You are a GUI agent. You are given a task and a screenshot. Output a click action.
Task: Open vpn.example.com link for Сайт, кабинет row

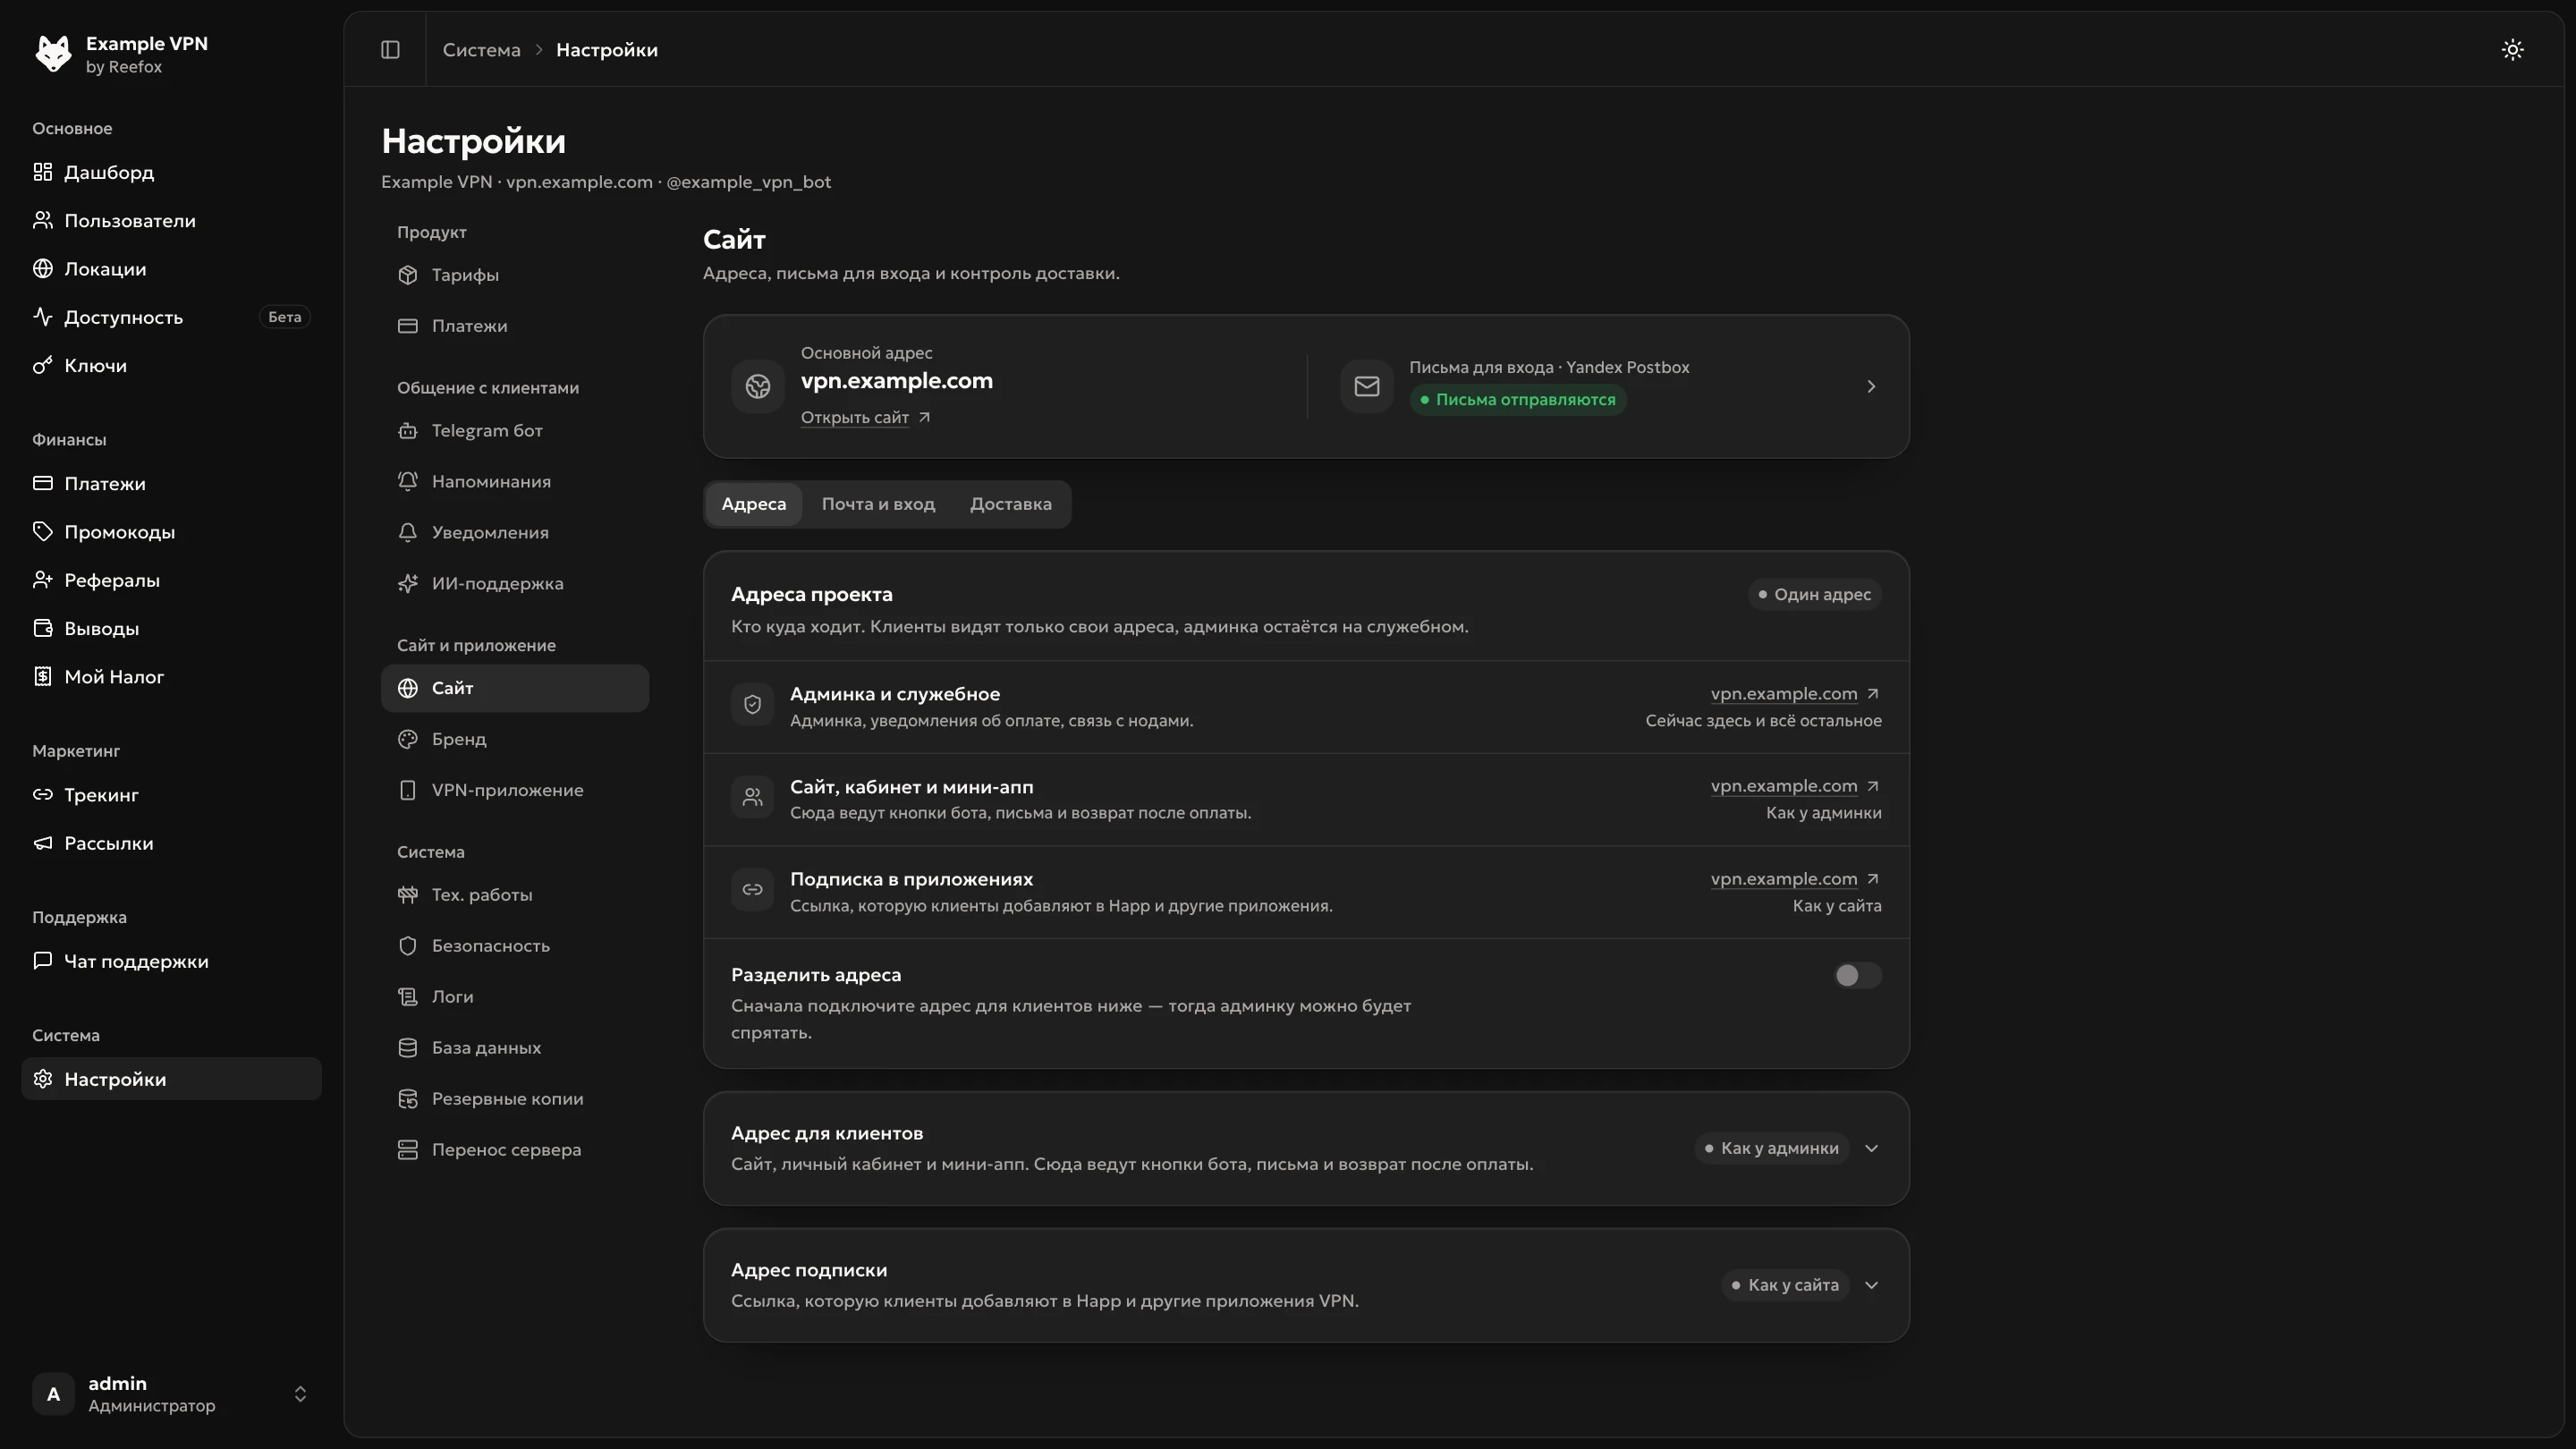click(1794, 786)
